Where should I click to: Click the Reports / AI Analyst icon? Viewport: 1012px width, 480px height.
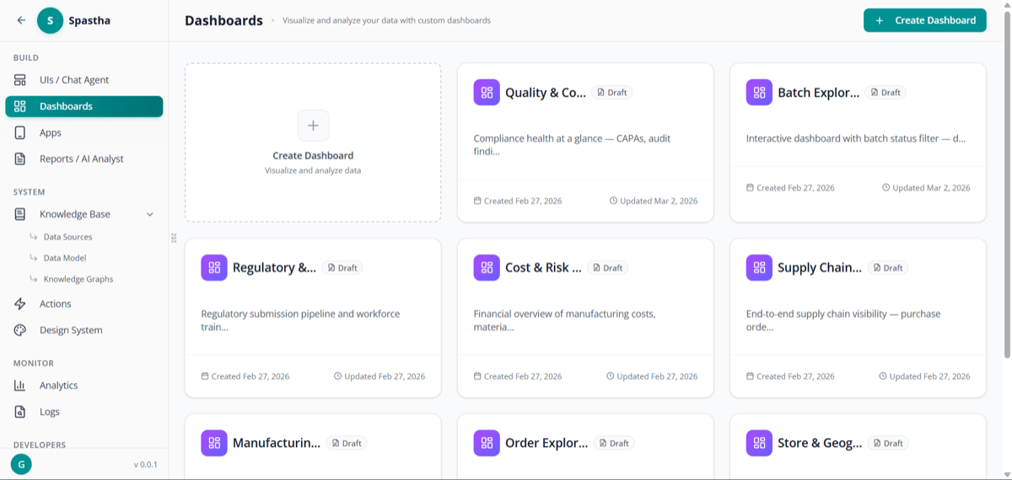click(x=20, y=159)
